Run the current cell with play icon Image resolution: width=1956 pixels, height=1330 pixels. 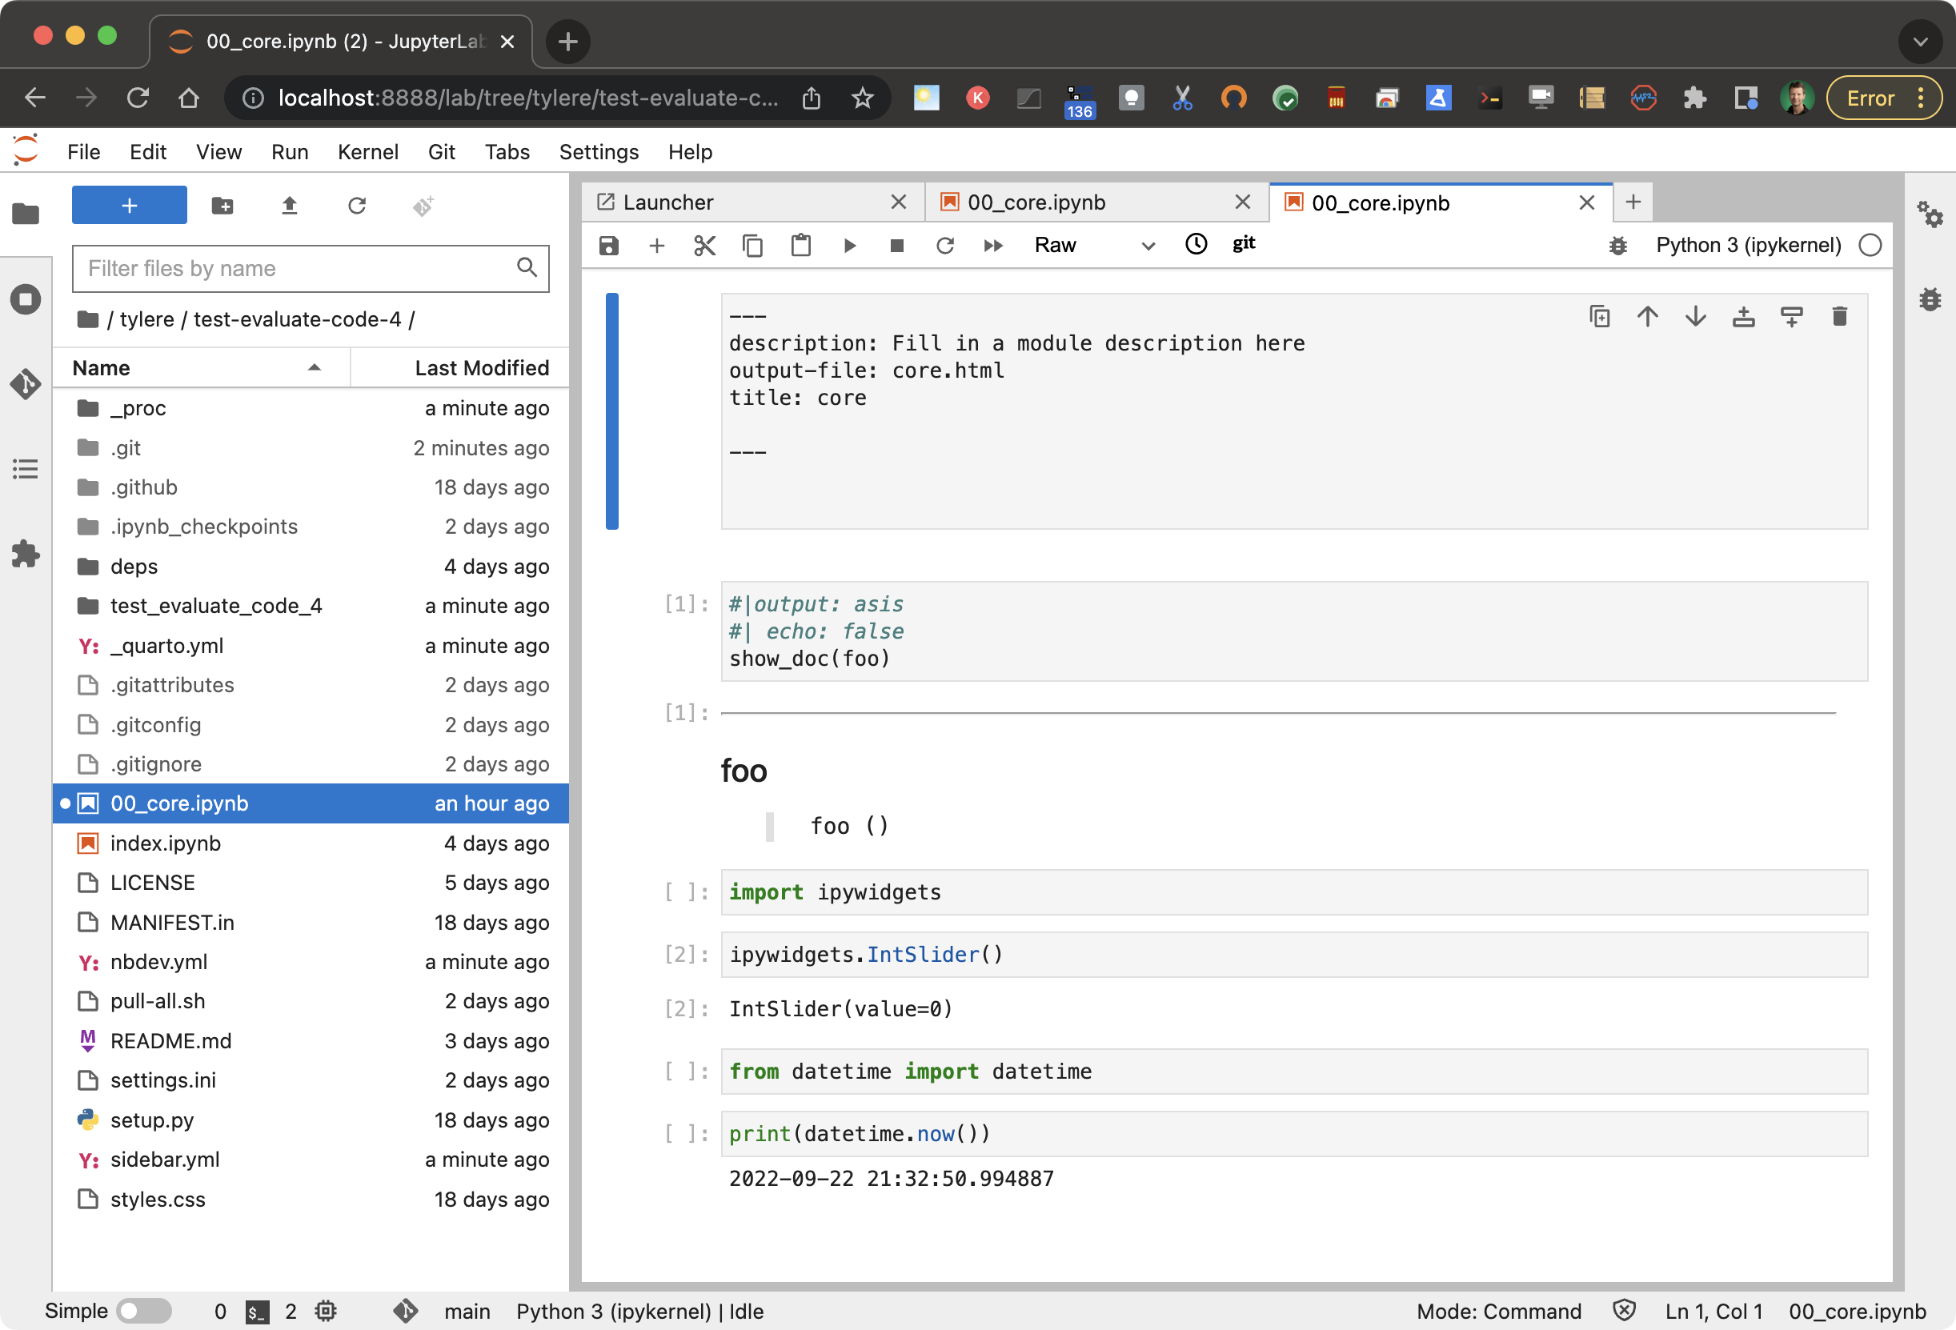(849, 245)
